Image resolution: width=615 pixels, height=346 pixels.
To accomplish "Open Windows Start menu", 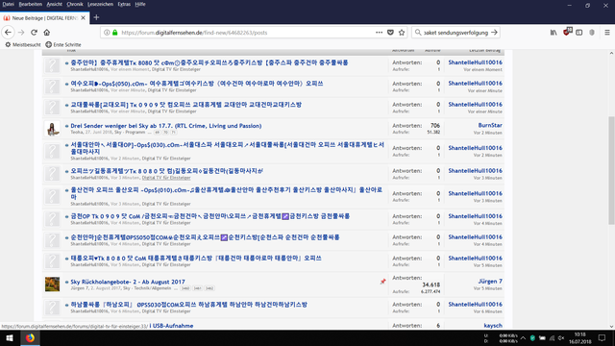I will [x=10, y=337].
